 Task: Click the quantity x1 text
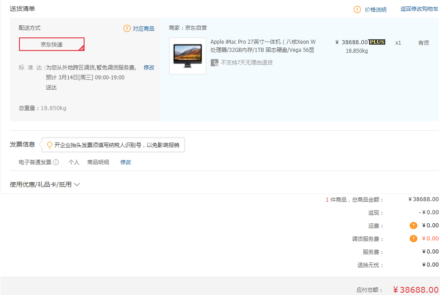point(398,43)
